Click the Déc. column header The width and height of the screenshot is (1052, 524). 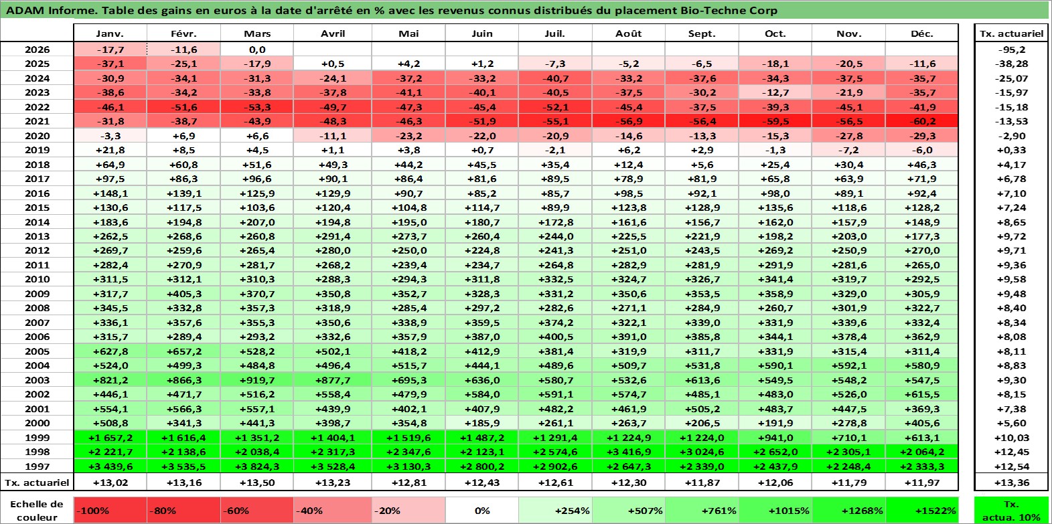click(922, 33)
